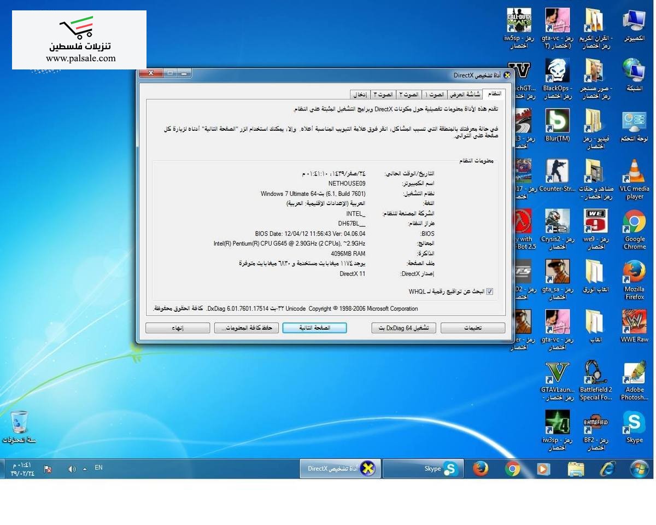Click the Skype taskbar window button
The height and width of the screenshot is (525, 656).
(423, 469)
